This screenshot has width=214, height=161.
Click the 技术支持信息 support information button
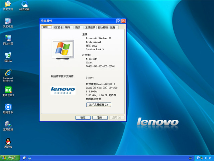pos(98,105)
